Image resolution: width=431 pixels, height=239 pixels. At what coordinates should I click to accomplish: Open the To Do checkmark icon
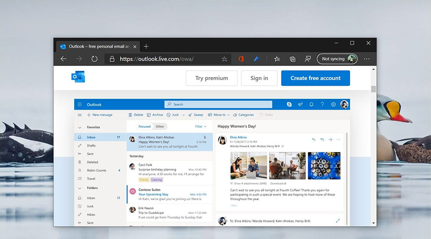[x=300, y=104]
